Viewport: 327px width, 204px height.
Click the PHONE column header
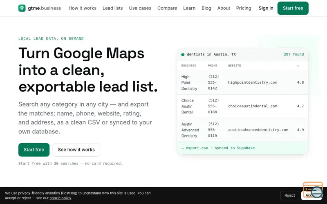point(213,66)
